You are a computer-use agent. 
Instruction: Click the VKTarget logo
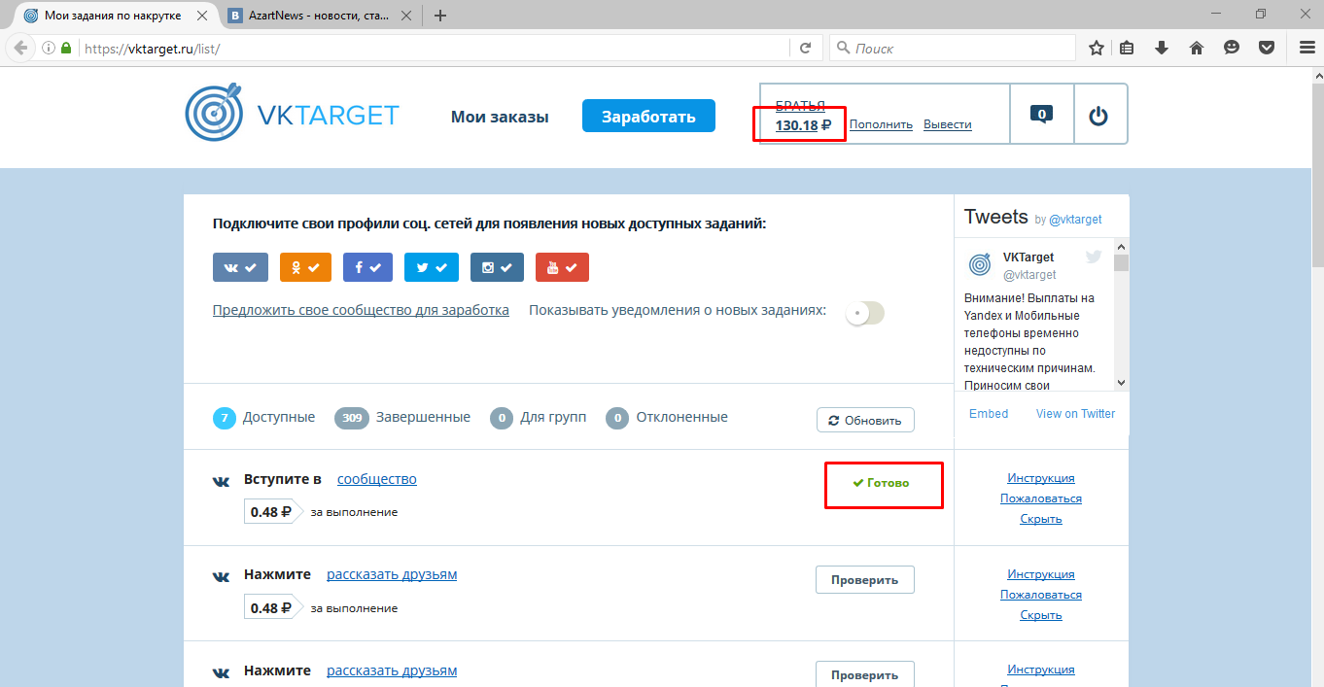tap(292, 113)
